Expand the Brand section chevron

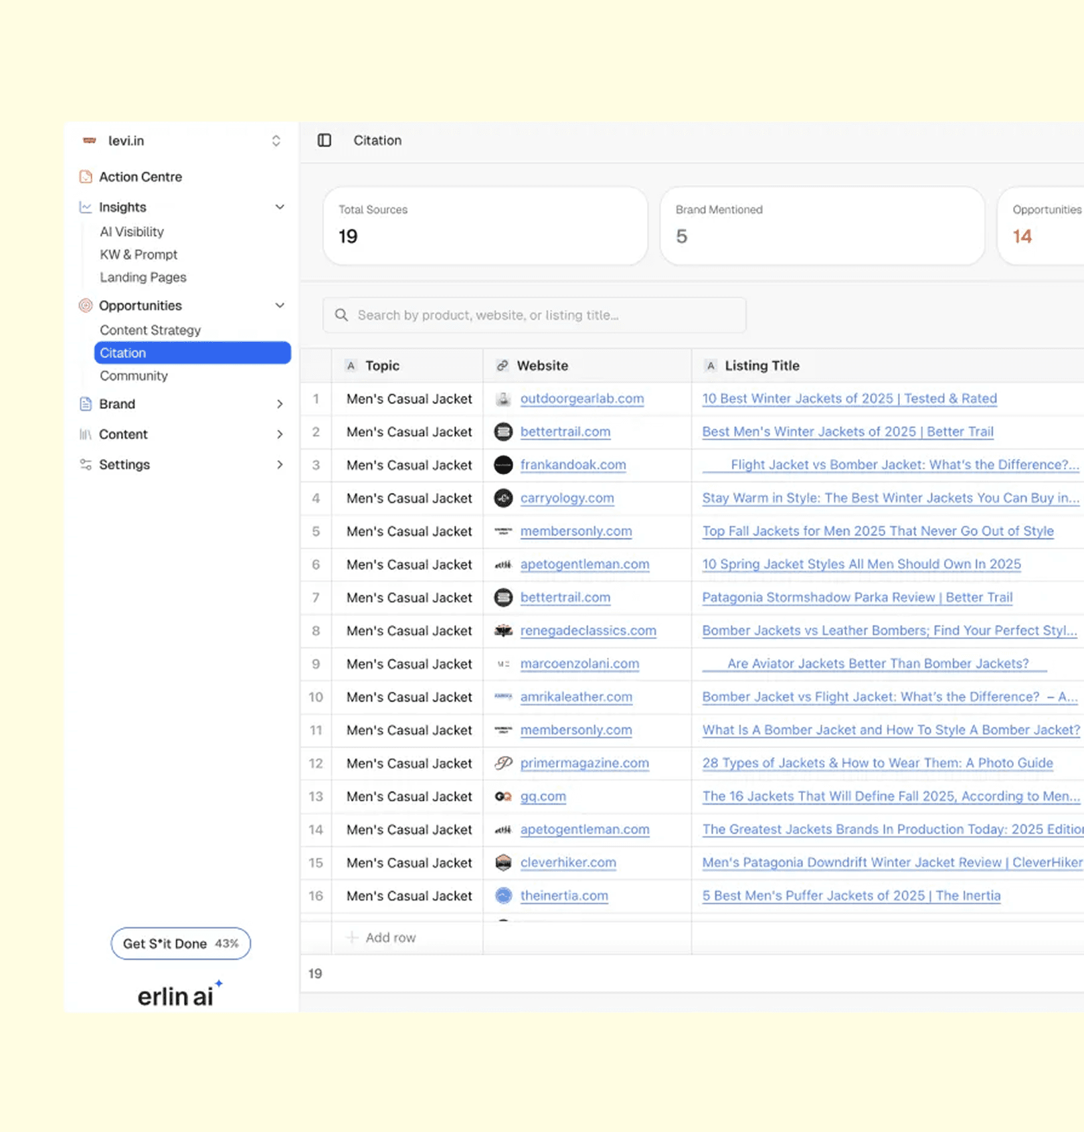point(280,404)
